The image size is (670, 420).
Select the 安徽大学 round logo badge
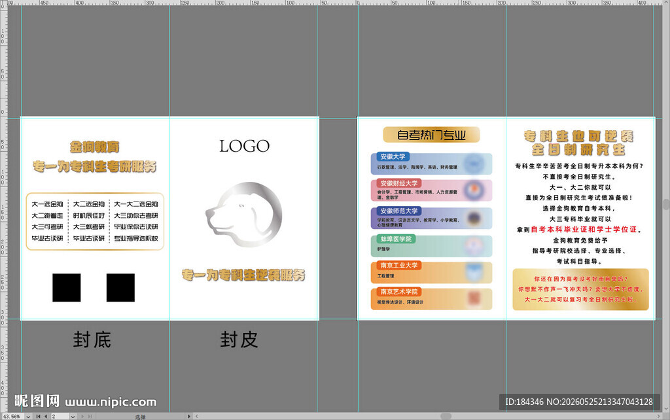(x=474, y=164)
